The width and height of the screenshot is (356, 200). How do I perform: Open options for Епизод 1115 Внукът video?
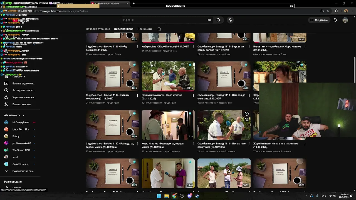249,47
